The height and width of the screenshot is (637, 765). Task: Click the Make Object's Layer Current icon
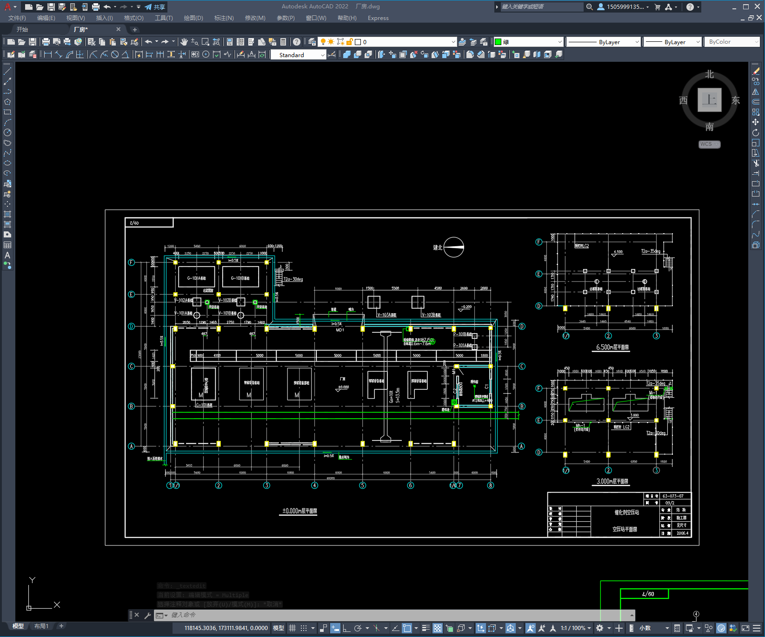click(462, 42)
